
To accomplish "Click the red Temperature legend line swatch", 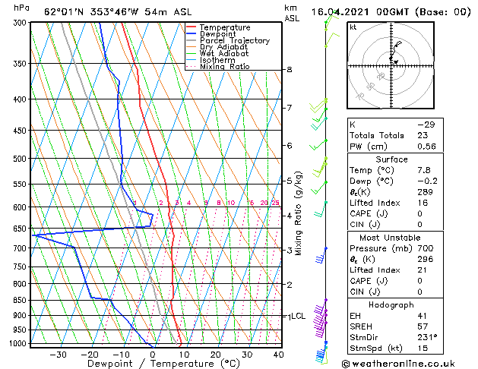I will tap(192, 27).
